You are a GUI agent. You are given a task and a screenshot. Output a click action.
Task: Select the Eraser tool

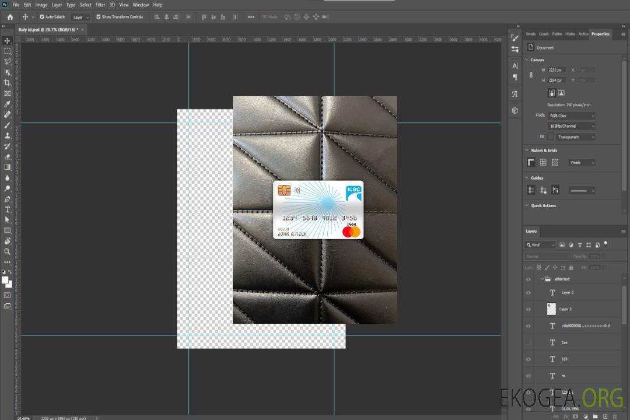click(8, 156)
